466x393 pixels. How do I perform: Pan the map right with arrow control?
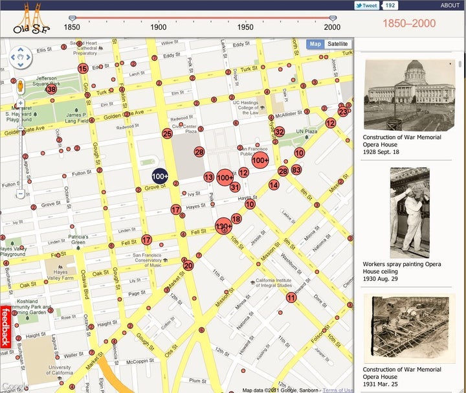pyautogui.click(x=28, y=57)
